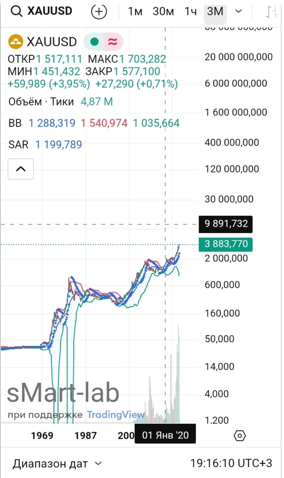The width and height of the screenshot is (284, 478).
Task: Click the green 3 883 770 price flag
Action: click(x=225, y=244)
